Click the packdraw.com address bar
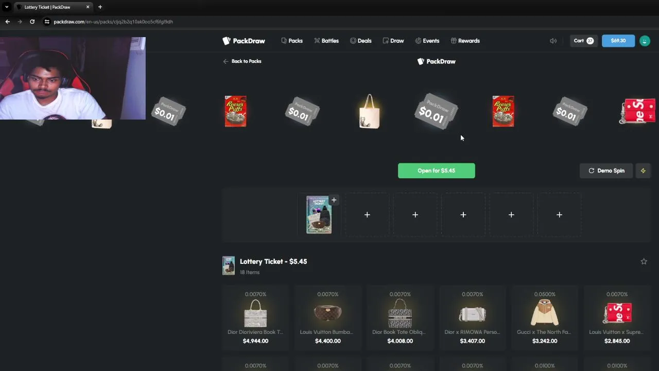 click(x=113, y=22)
